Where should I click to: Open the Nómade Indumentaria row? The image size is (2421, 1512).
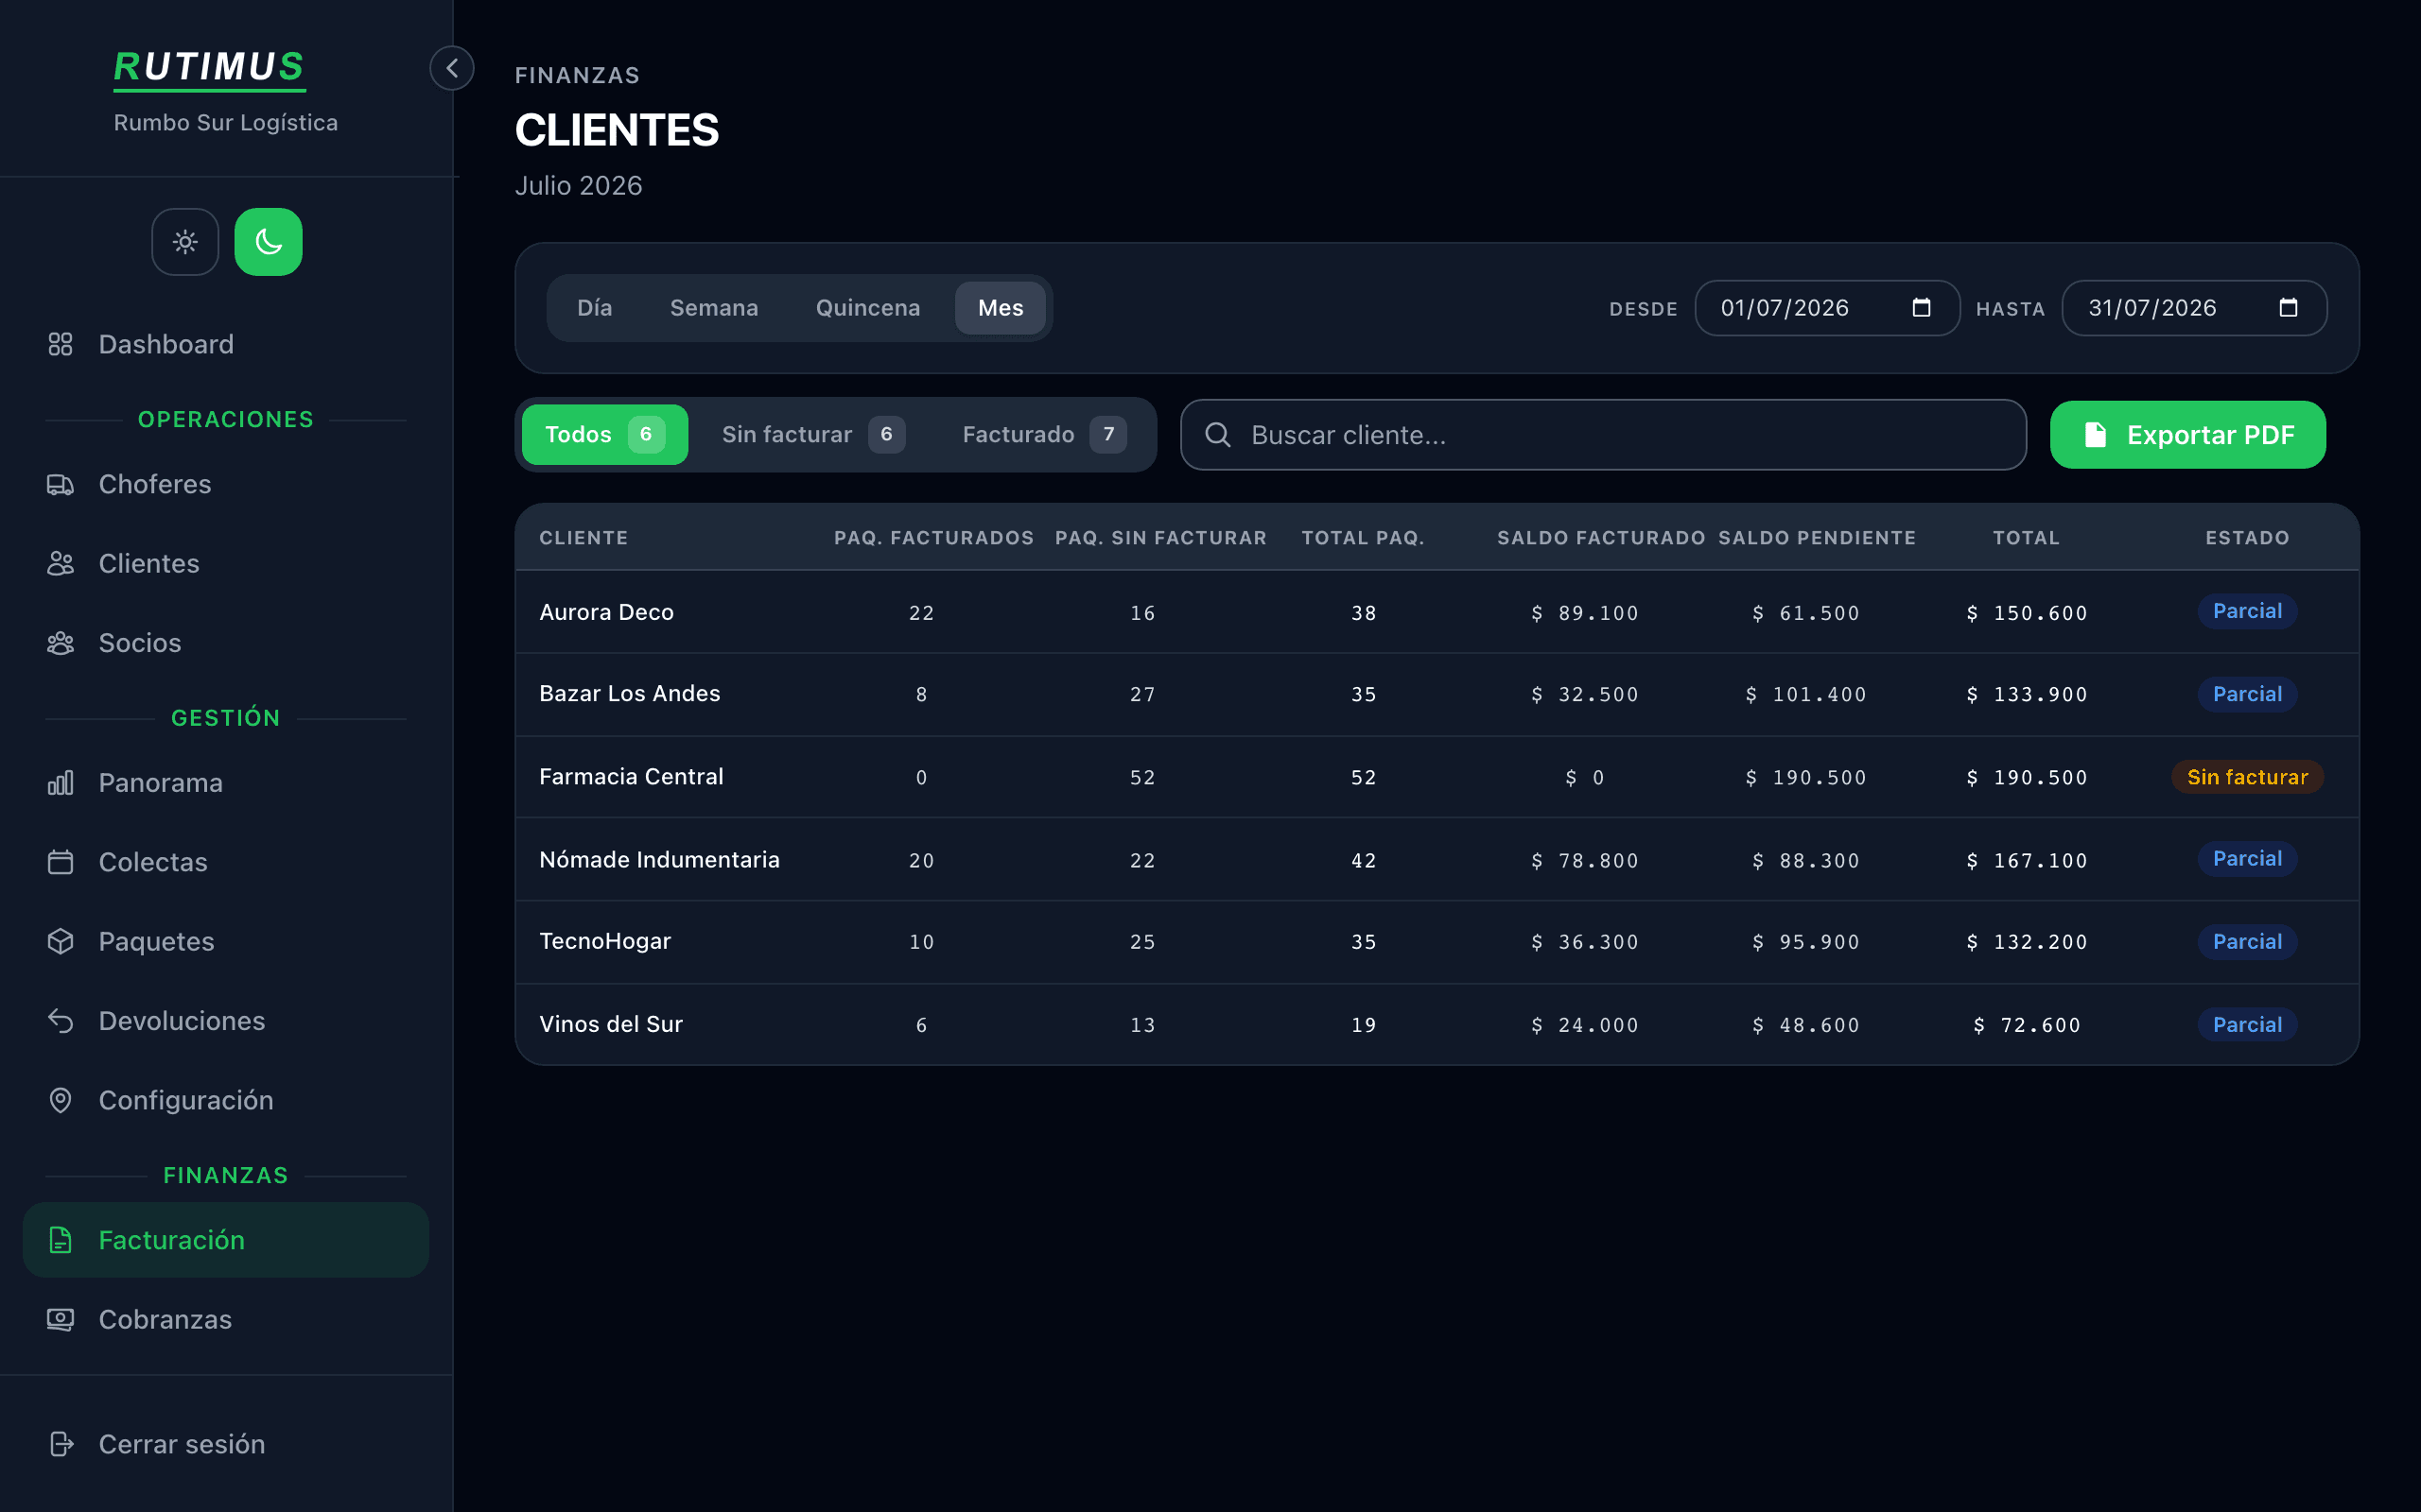coord(1437,860)
